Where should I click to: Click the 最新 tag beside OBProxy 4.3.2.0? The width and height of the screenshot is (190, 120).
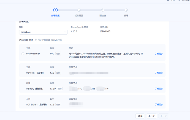[60, 89]
